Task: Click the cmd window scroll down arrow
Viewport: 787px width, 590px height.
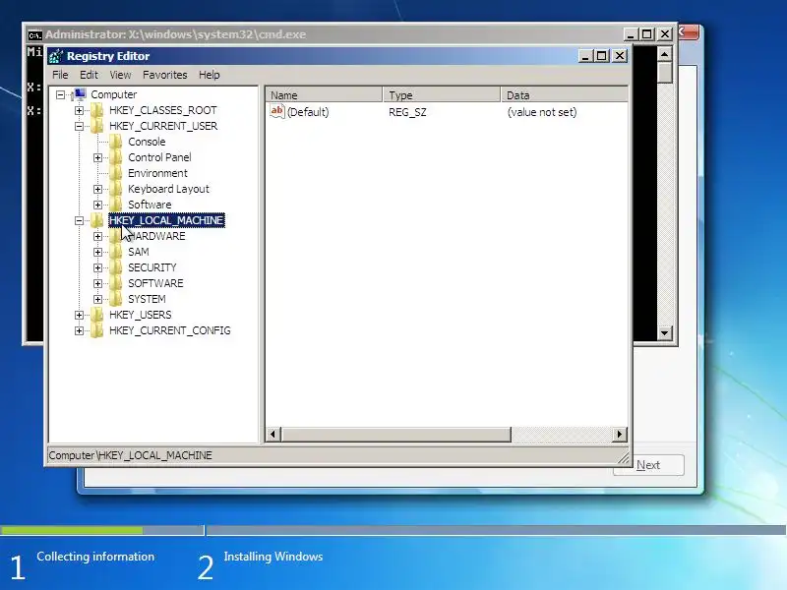Action: (665, 332)
